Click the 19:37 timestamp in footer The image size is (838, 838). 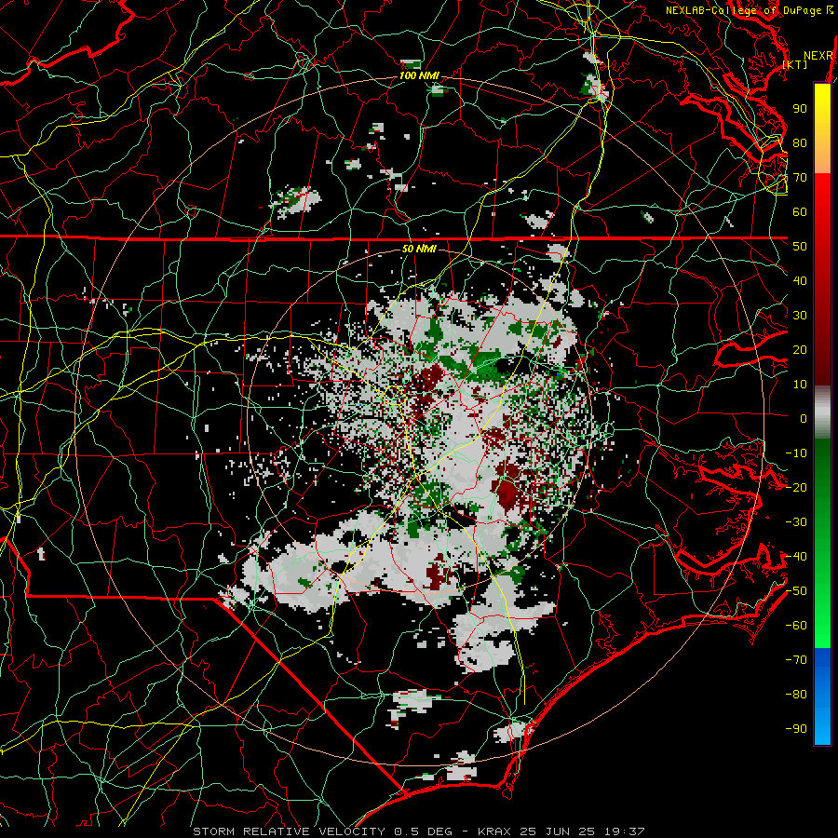(627, 831)
